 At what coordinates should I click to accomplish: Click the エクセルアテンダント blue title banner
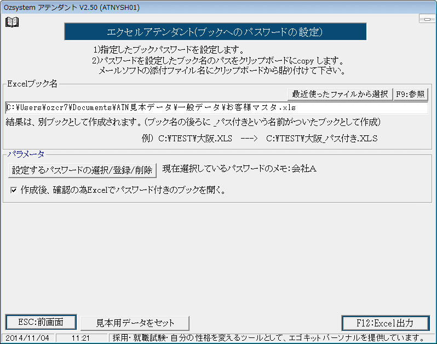click(x=215, y=32)
